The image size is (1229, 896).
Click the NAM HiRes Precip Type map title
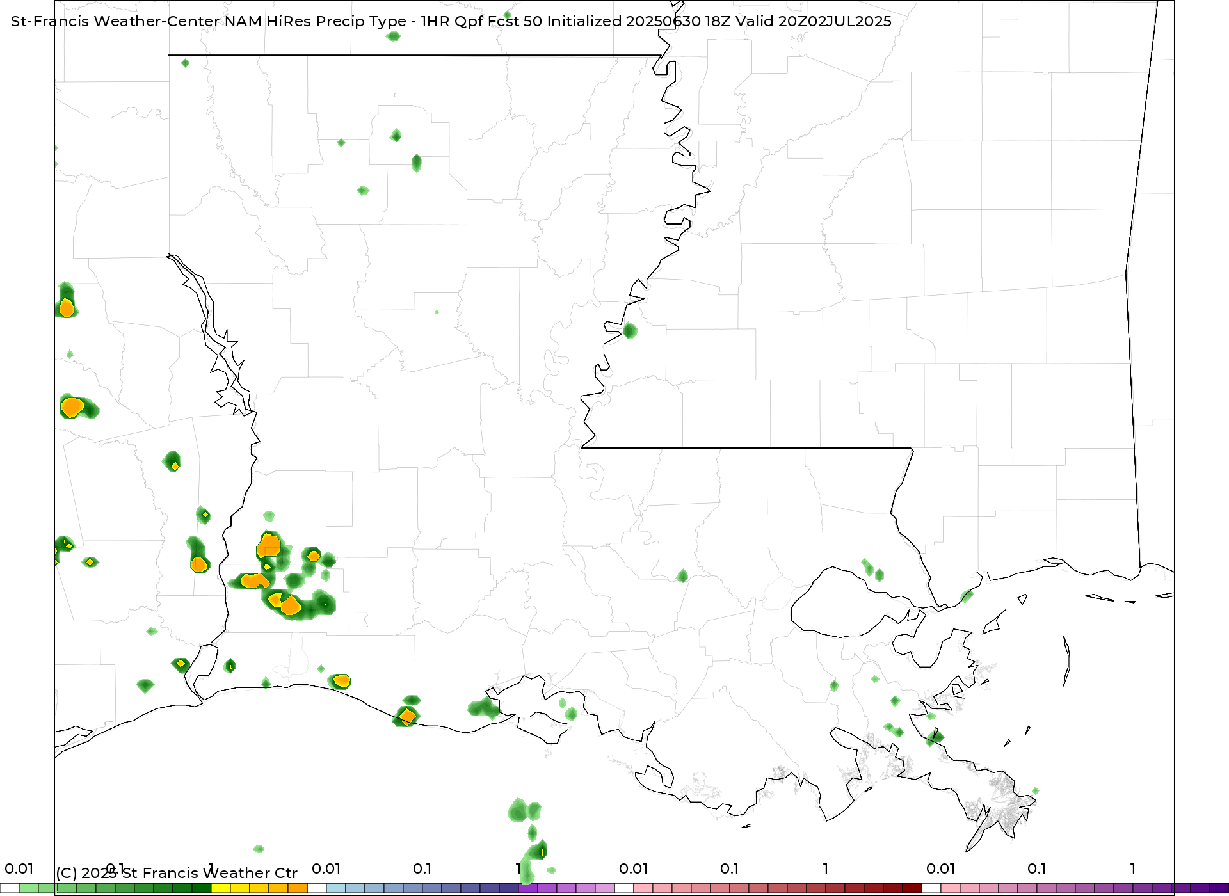tap(451, 21)
